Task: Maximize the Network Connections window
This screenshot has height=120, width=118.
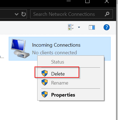Action: click(87, 1)
